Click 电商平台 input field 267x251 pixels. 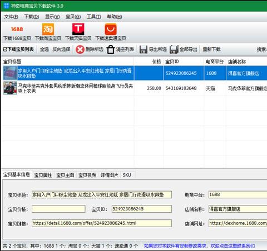238,195
